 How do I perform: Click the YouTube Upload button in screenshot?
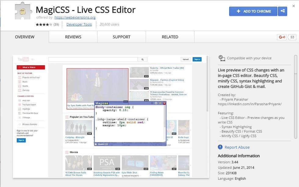pos(186,59)
